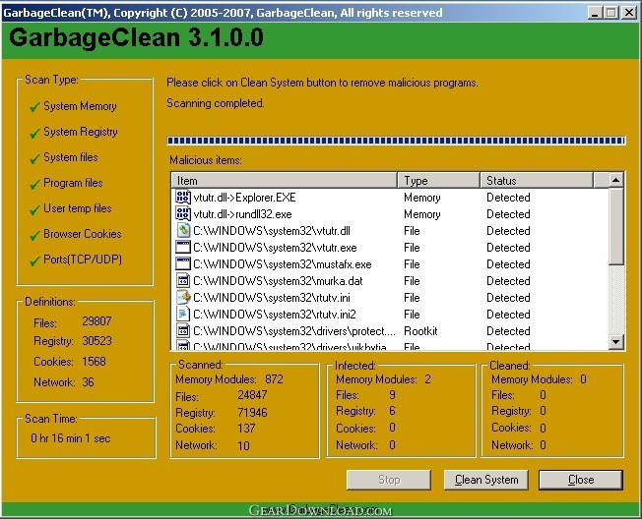Click Scanned Memory Modules value 872
Viewport: 642px width, 519px height.
[274, 379]
